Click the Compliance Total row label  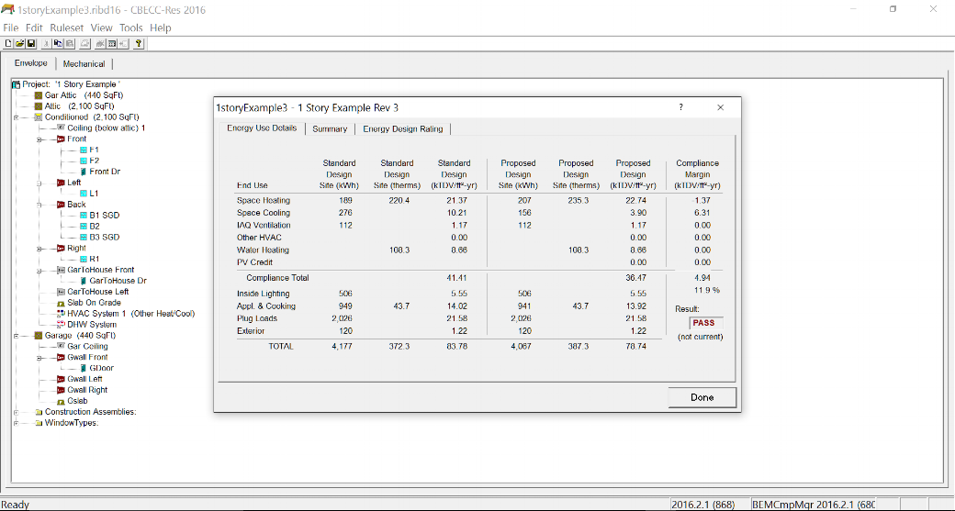(277, 278)
